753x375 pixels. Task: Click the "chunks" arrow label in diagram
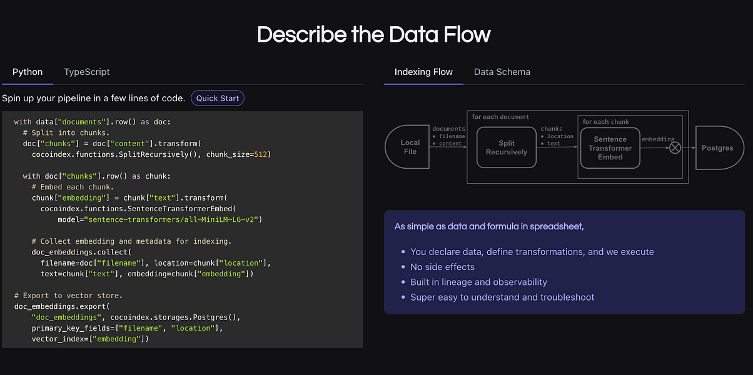tap(552, 129)
